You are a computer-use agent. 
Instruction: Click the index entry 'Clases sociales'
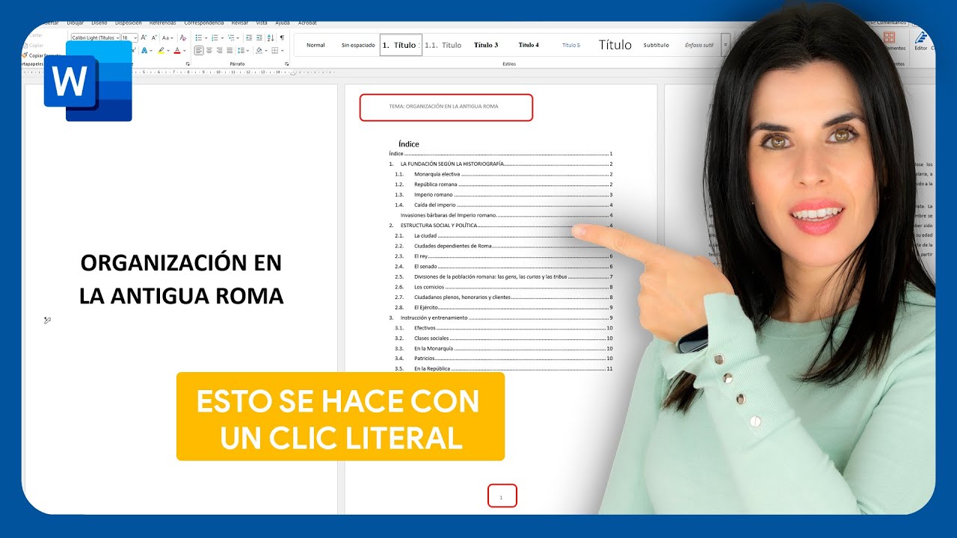pos(431,338)
